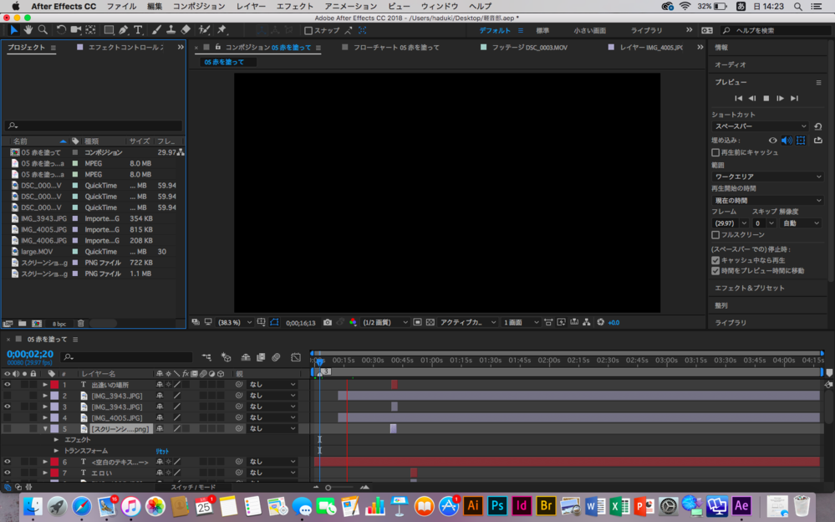Reset exposure icon in viewer
Image resolution: width=835 pixels, height=522 pixels.
tap(601, 323)
